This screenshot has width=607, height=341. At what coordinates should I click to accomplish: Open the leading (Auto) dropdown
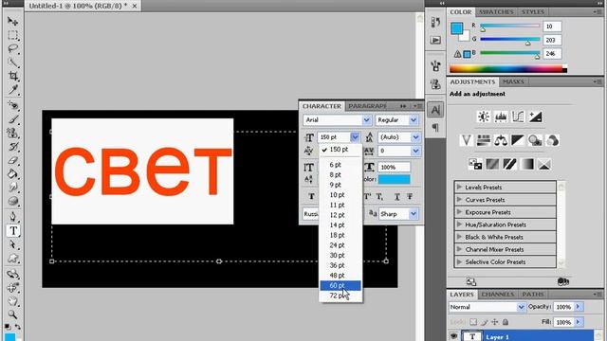[415, 137]
